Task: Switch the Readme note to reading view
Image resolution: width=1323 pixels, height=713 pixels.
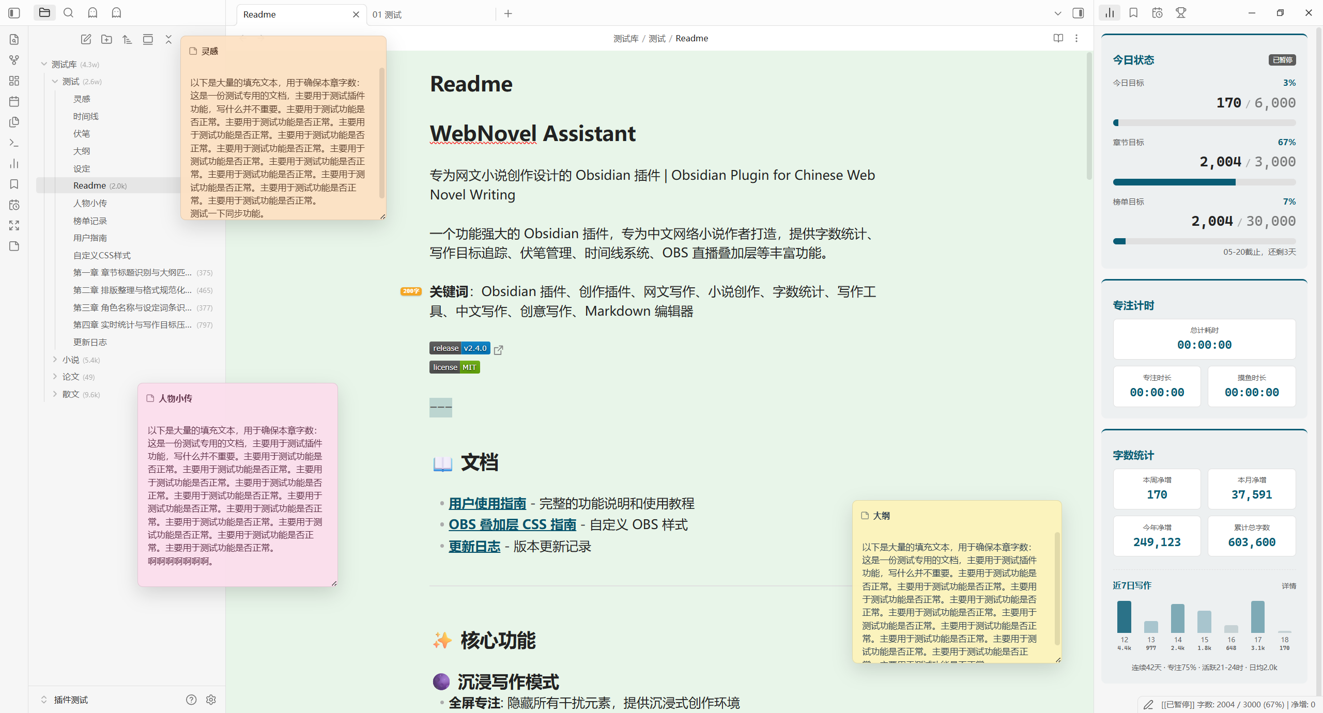Action: (1058, 38)
